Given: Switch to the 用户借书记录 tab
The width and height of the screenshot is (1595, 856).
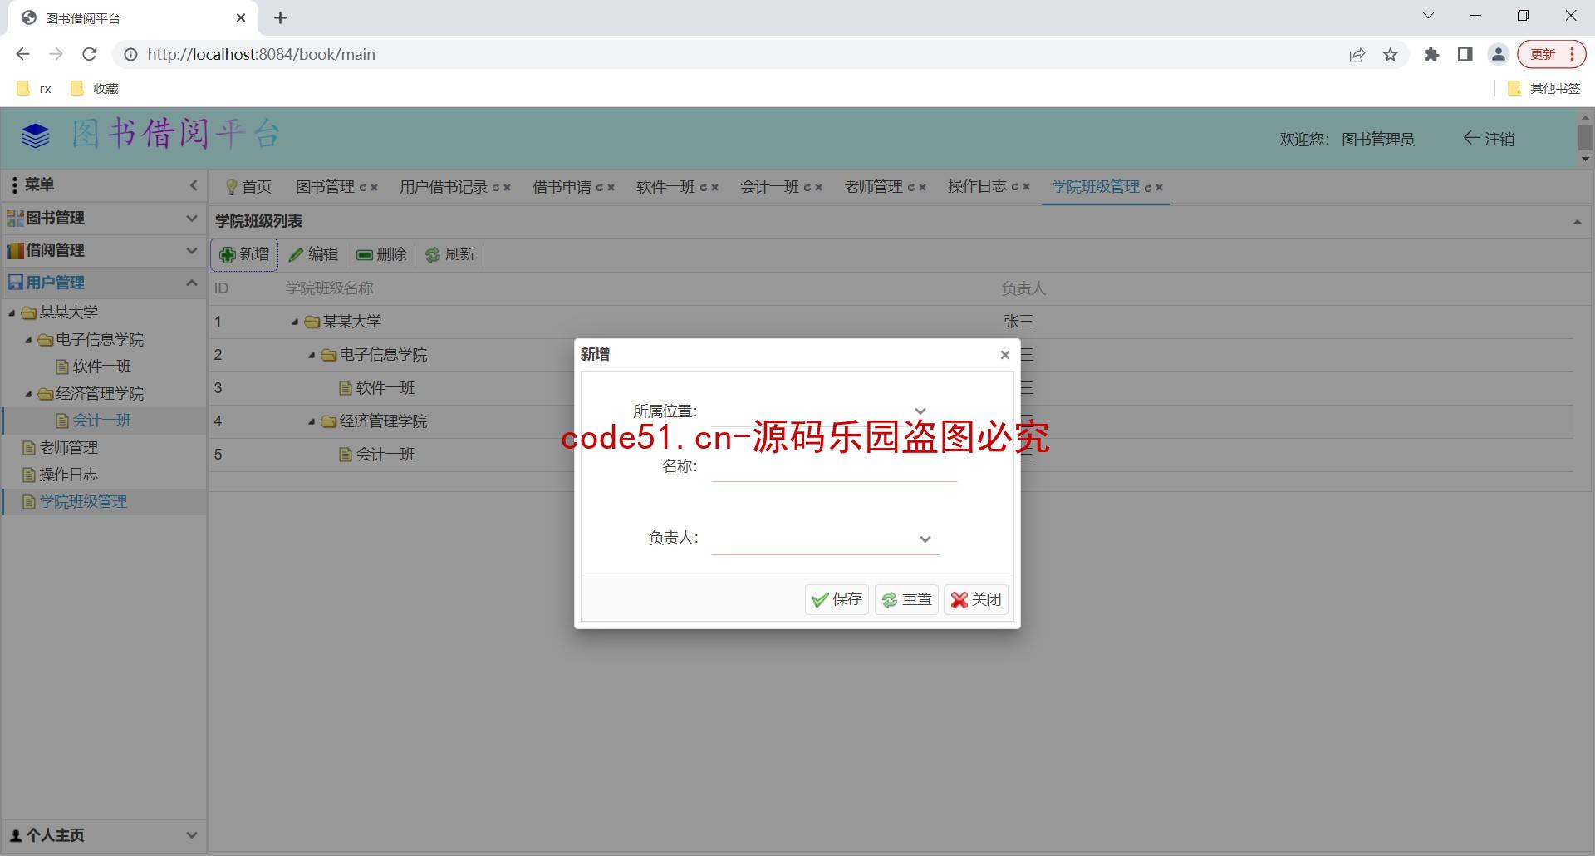Looking at the screenshot, I should pyautogui.click(x=443, y=187).
